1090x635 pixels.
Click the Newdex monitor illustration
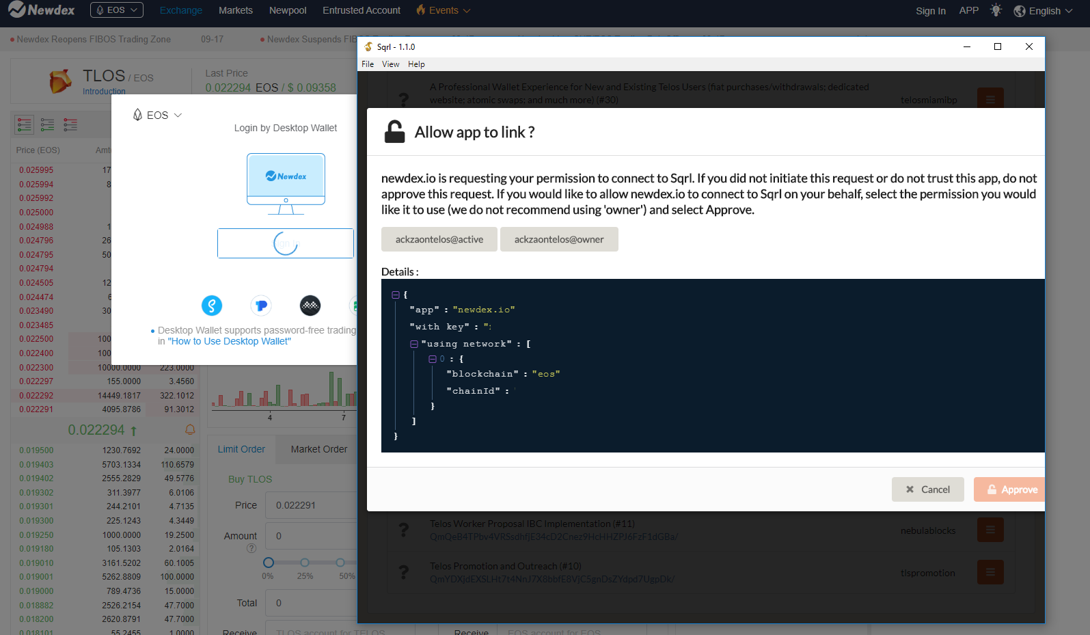tap(286, 184)
